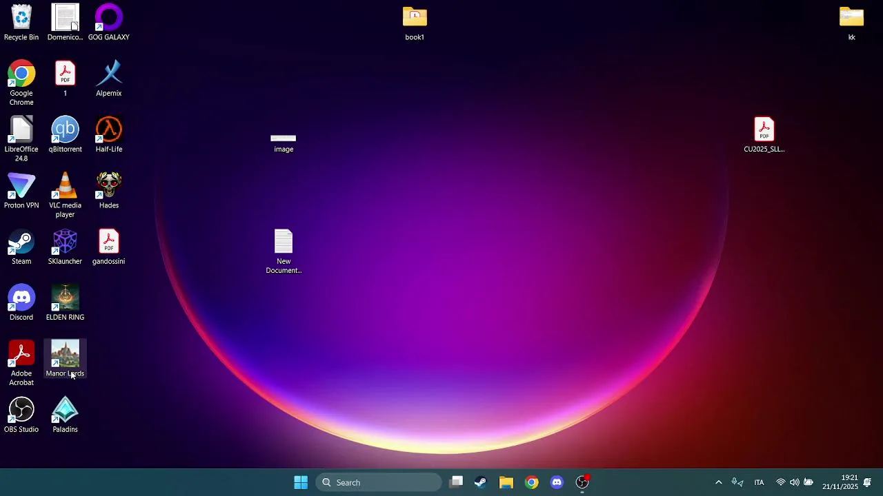
Task: Select the PDF file named 1
Action: (x=65, y=79)
